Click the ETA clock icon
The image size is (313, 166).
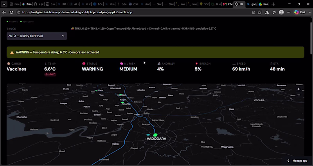[x=271, y=64]
